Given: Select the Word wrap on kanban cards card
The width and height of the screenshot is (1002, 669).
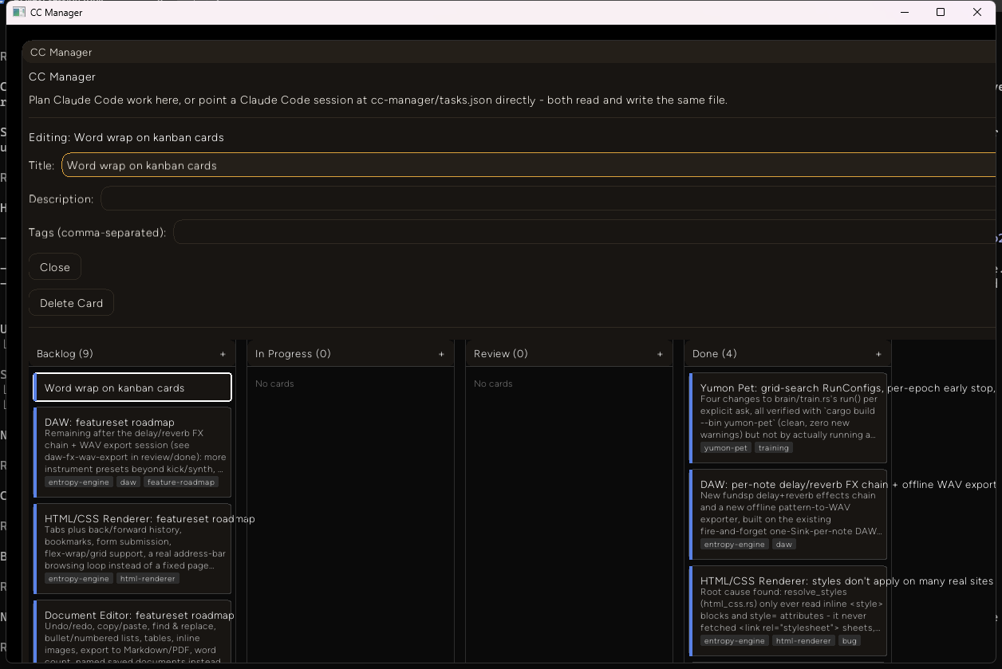Looking at the screenshot, I should [132, 388].
